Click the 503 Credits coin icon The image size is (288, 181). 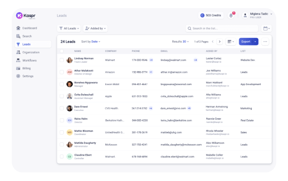pyautogui.click(x=202, y=15)
